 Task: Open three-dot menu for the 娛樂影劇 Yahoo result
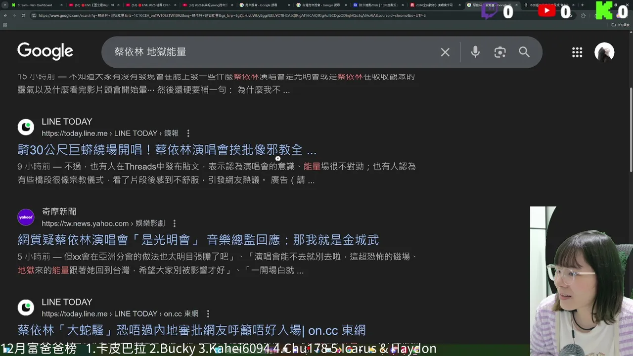[174, 223]
